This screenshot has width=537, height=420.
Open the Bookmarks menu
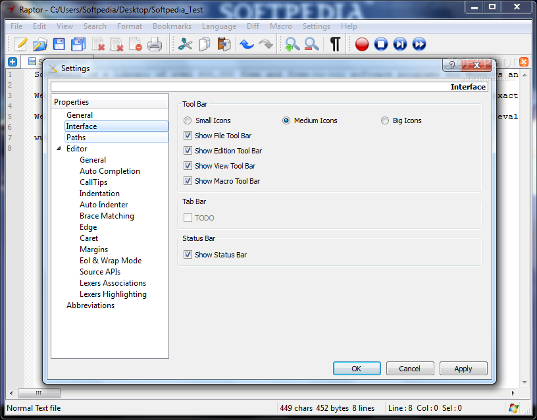(x=172, y=26)
